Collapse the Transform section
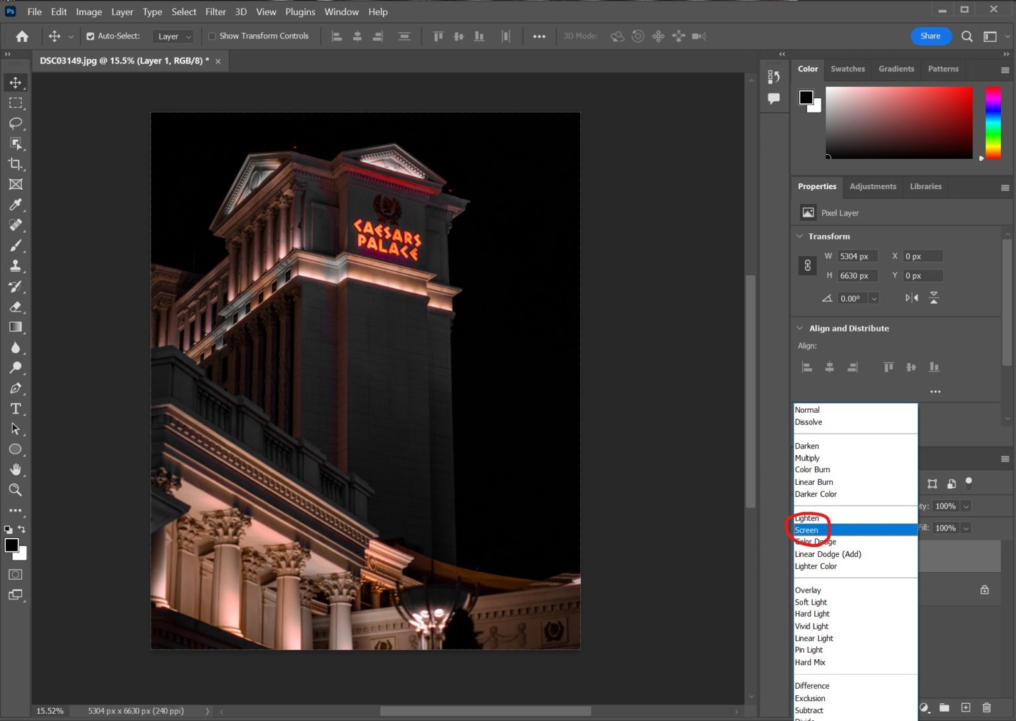This screenshot has height=721, width=1016. (x=800, y=236)
